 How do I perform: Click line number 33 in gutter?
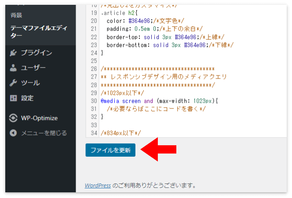point(94,125)
